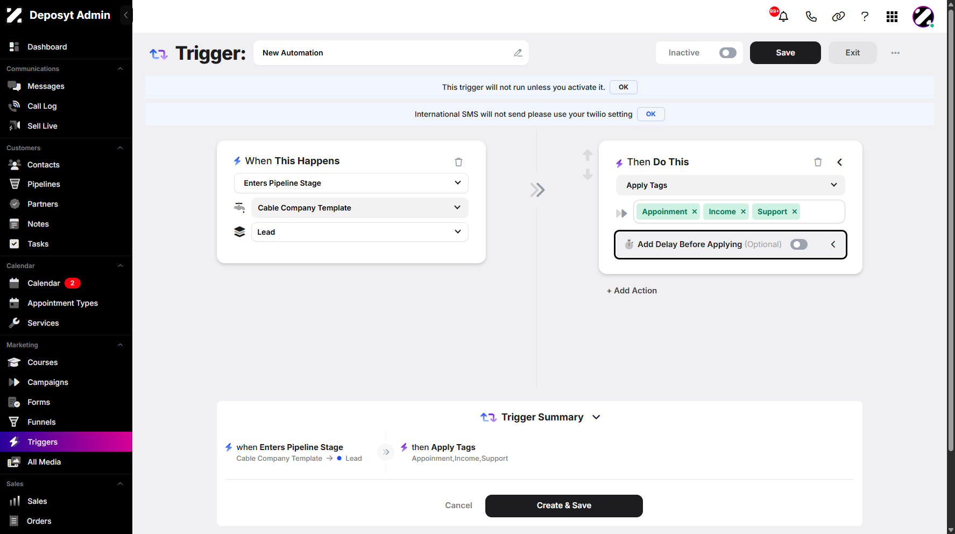Move the action down with the arrow
Viewport: 955px width, 534px height.
coord(588,174)
